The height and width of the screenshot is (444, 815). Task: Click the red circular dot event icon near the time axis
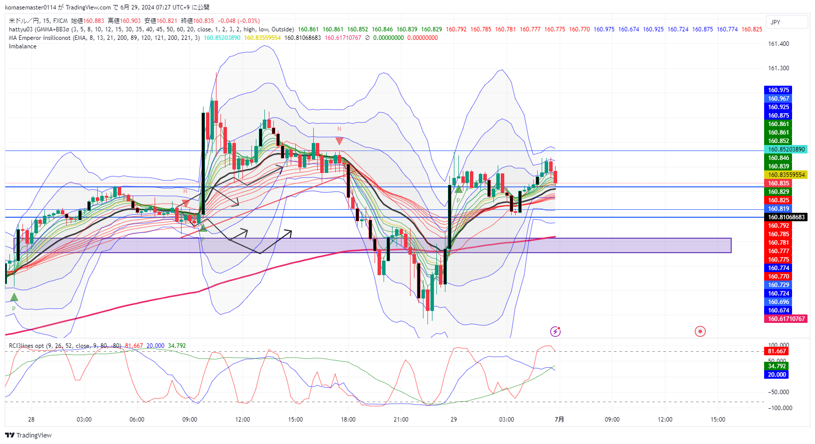click(x=700, y=331)
